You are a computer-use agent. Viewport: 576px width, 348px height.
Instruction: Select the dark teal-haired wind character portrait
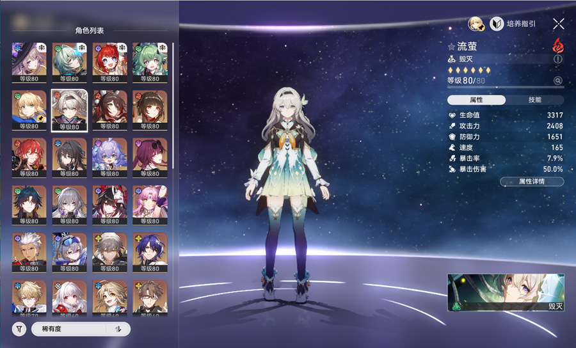[x=29, y=205]
